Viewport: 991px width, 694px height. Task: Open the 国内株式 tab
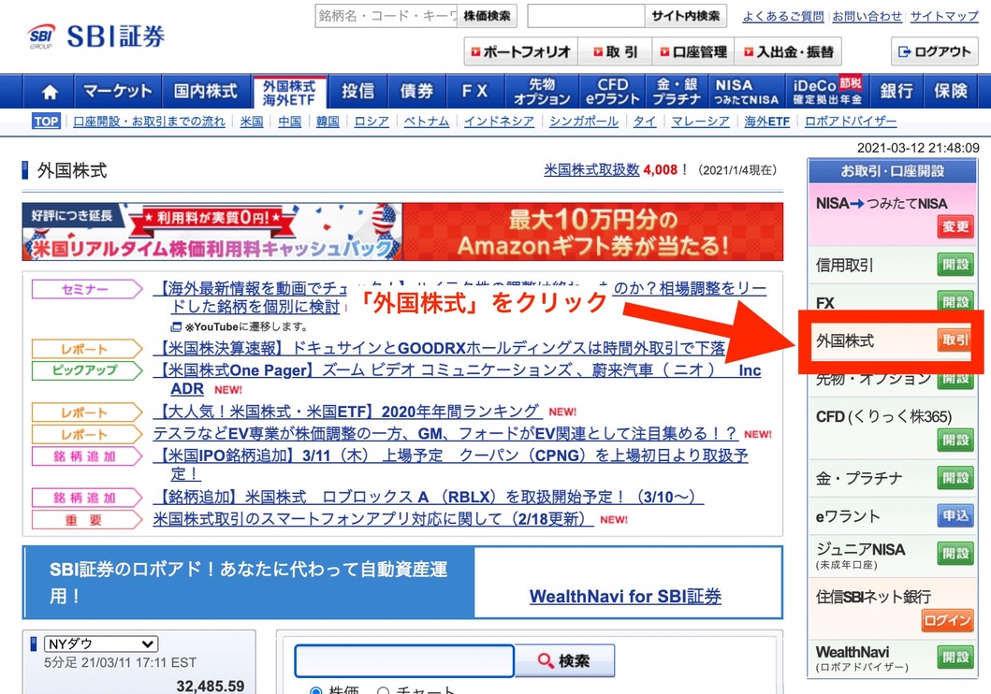206,92
